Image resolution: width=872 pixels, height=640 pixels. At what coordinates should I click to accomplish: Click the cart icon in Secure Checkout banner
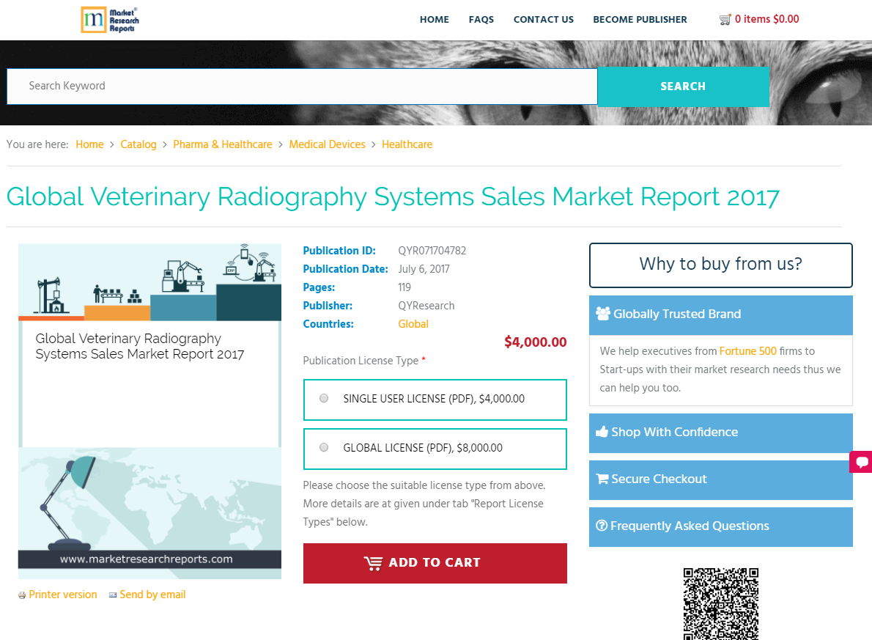coord(604,479)
